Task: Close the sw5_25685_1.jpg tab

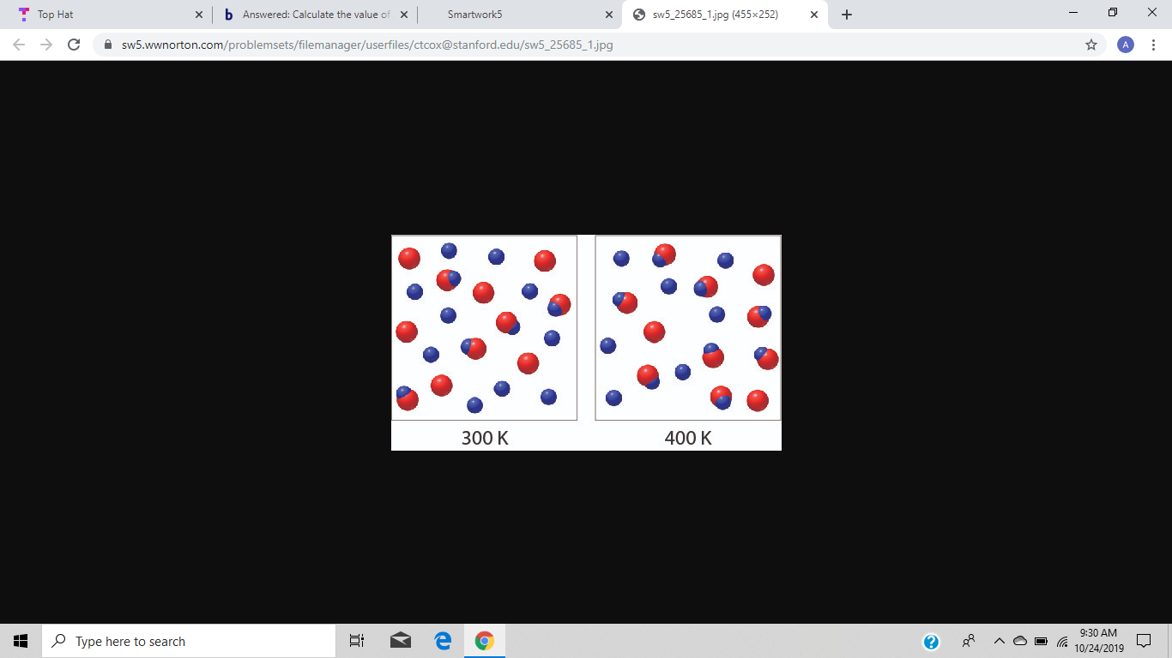Action: (x=814, y=15)
